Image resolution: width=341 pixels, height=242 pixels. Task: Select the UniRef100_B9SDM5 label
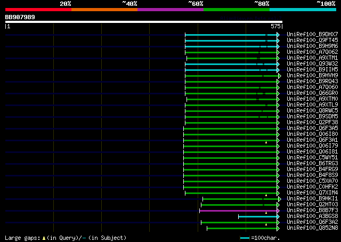[x=312, y=116]
